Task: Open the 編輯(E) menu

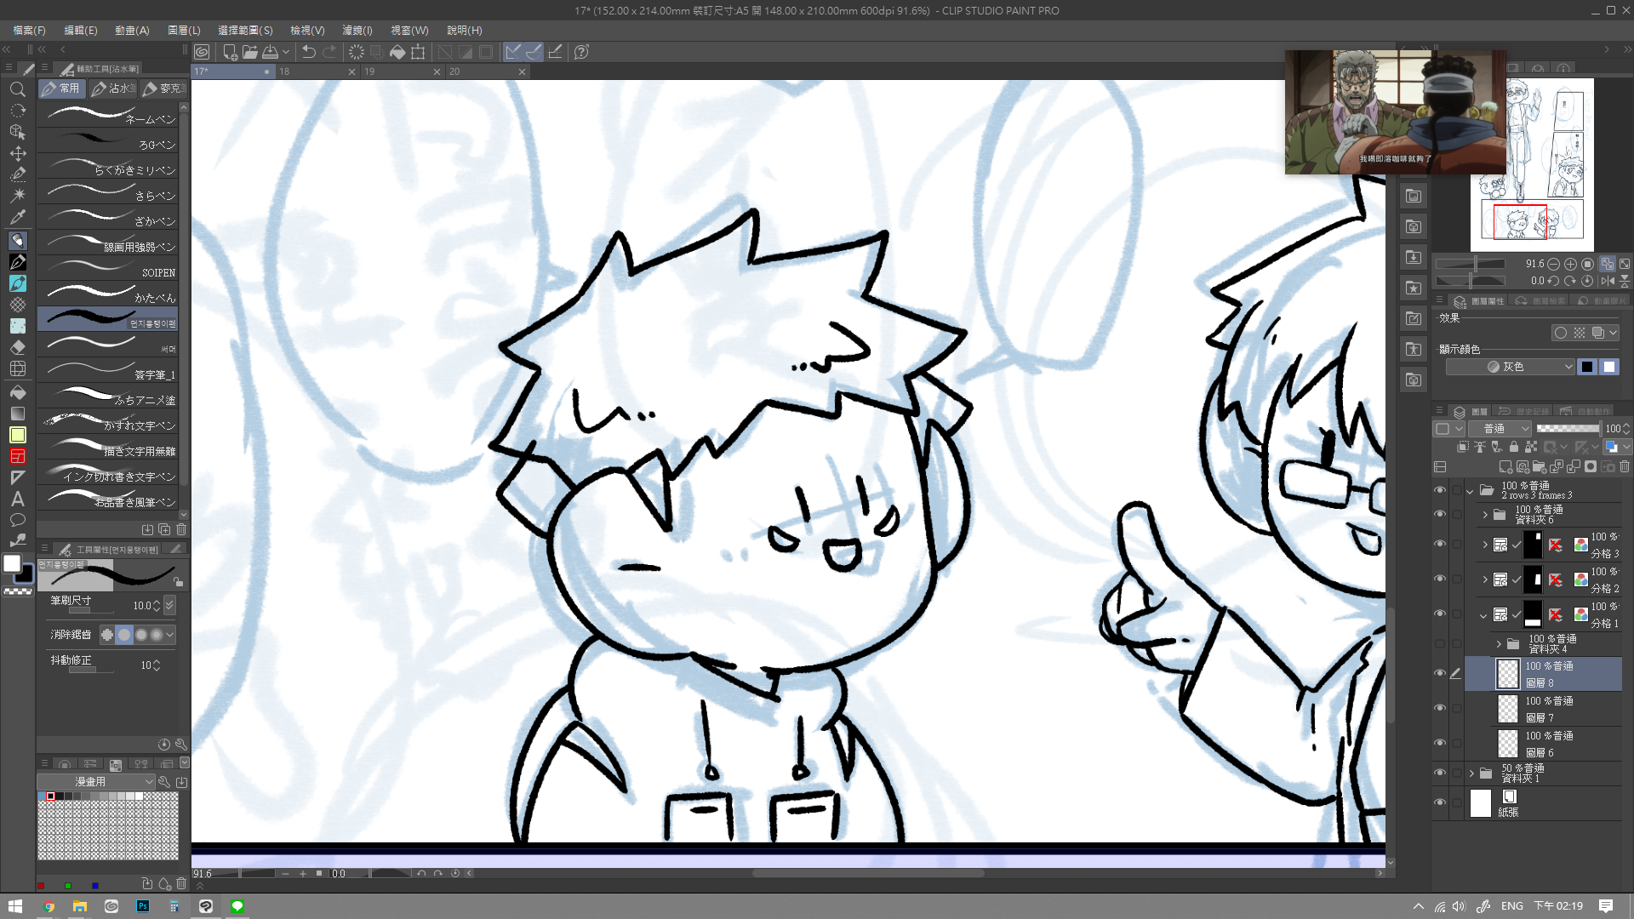Action: pyautogui.click(x=81, y=30)
